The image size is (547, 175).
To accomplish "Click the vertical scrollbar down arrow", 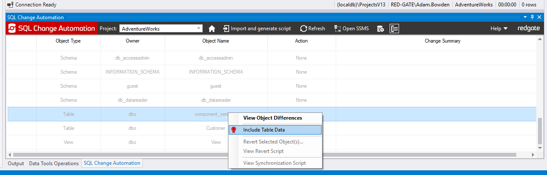I will point(539,148).
